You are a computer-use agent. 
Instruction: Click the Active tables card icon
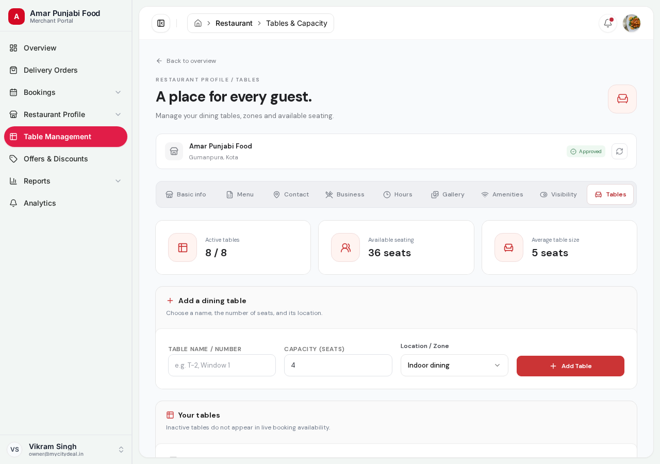pyautogui.click(x=183, y=247)
